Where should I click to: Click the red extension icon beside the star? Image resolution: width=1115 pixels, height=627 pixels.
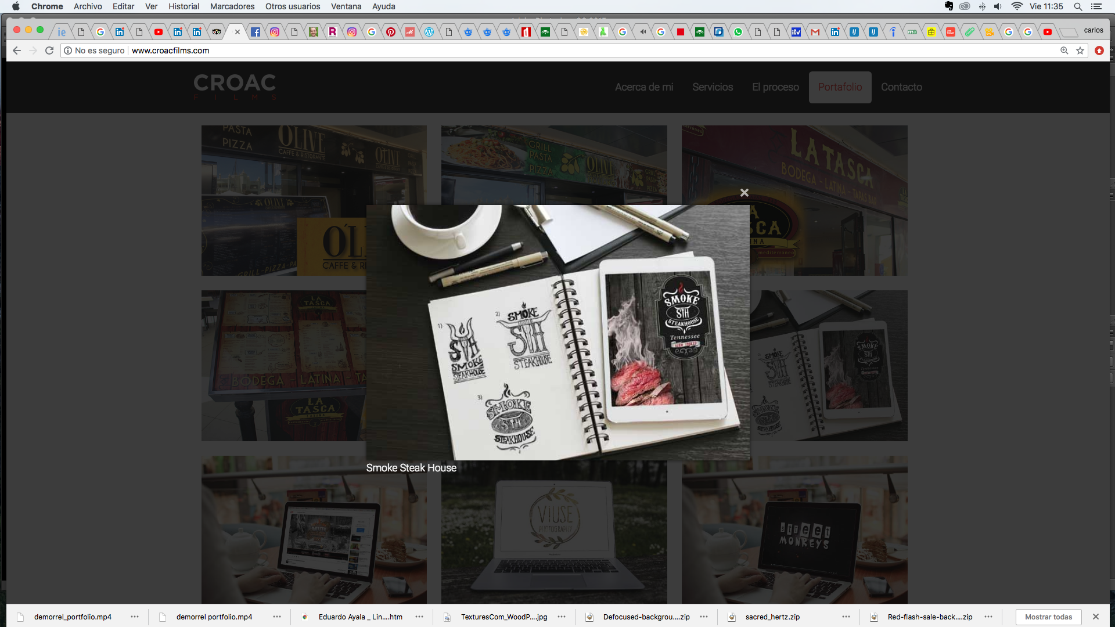(1099, 51)
